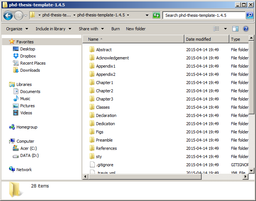
Task: Open the view options dropdown arrow
Action: pos(225,29)
